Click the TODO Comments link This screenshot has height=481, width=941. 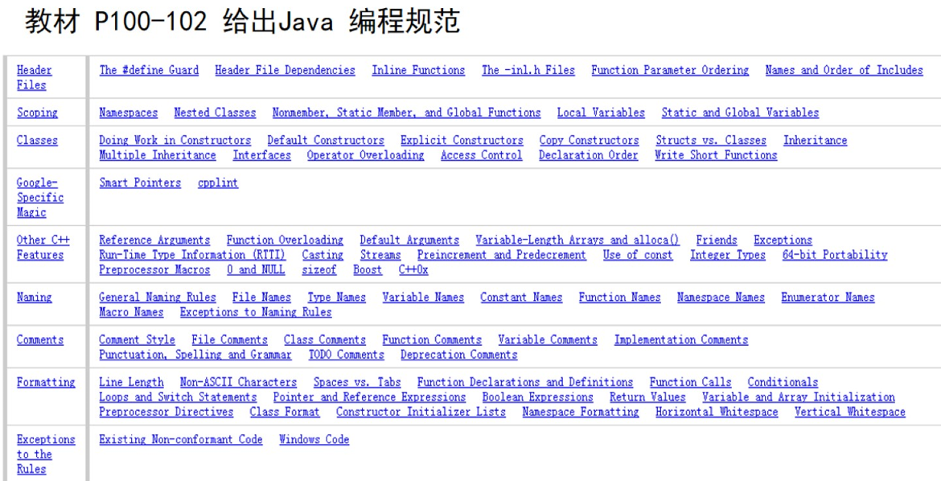[x=347, y=355]
